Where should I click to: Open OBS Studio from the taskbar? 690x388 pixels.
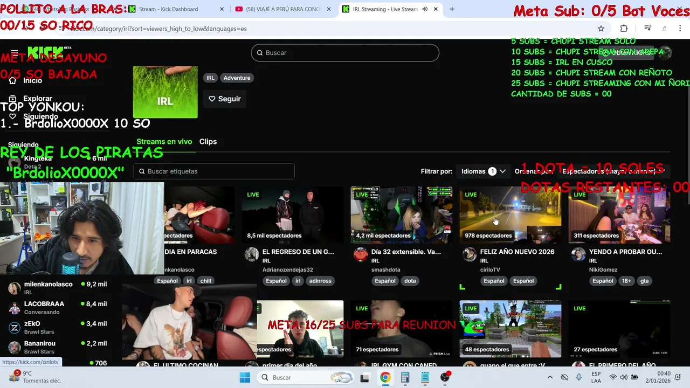point(445,377)
